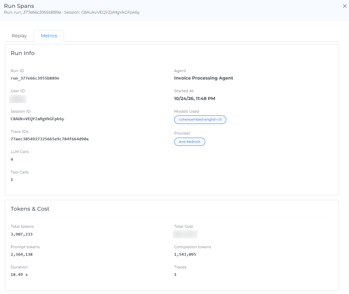Click the run and session subtitle in header
This screenshot has width=349, height=294.
coord(72,12)
